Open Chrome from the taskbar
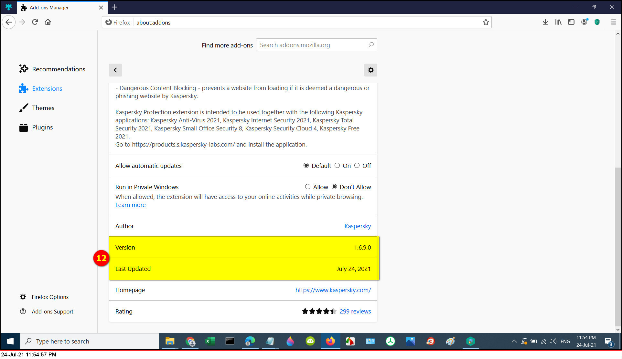 (x=190, y=341)
